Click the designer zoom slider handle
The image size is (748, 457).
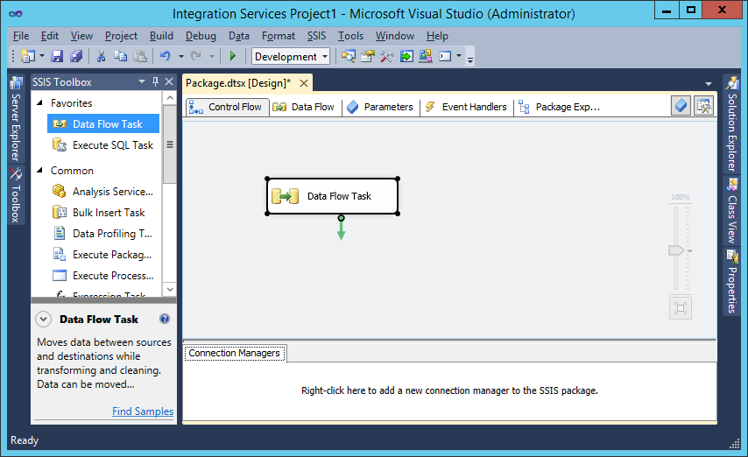(x=676, y=250)
